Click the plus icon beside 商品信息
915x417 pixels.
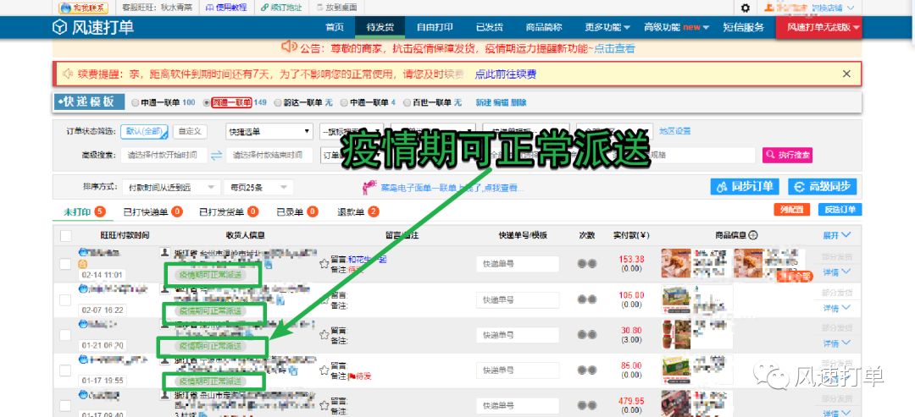pos(753,235)
